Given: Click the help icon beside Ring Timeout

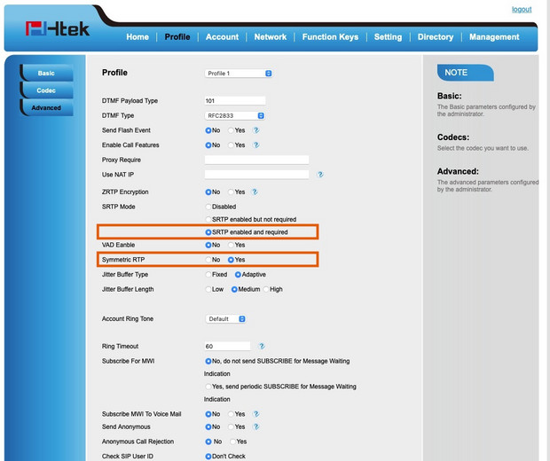Looking at the screenshot, I should (262, 347).
